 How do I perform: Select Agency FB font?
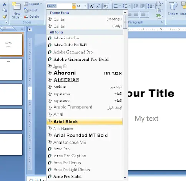(x=85, y=66)
